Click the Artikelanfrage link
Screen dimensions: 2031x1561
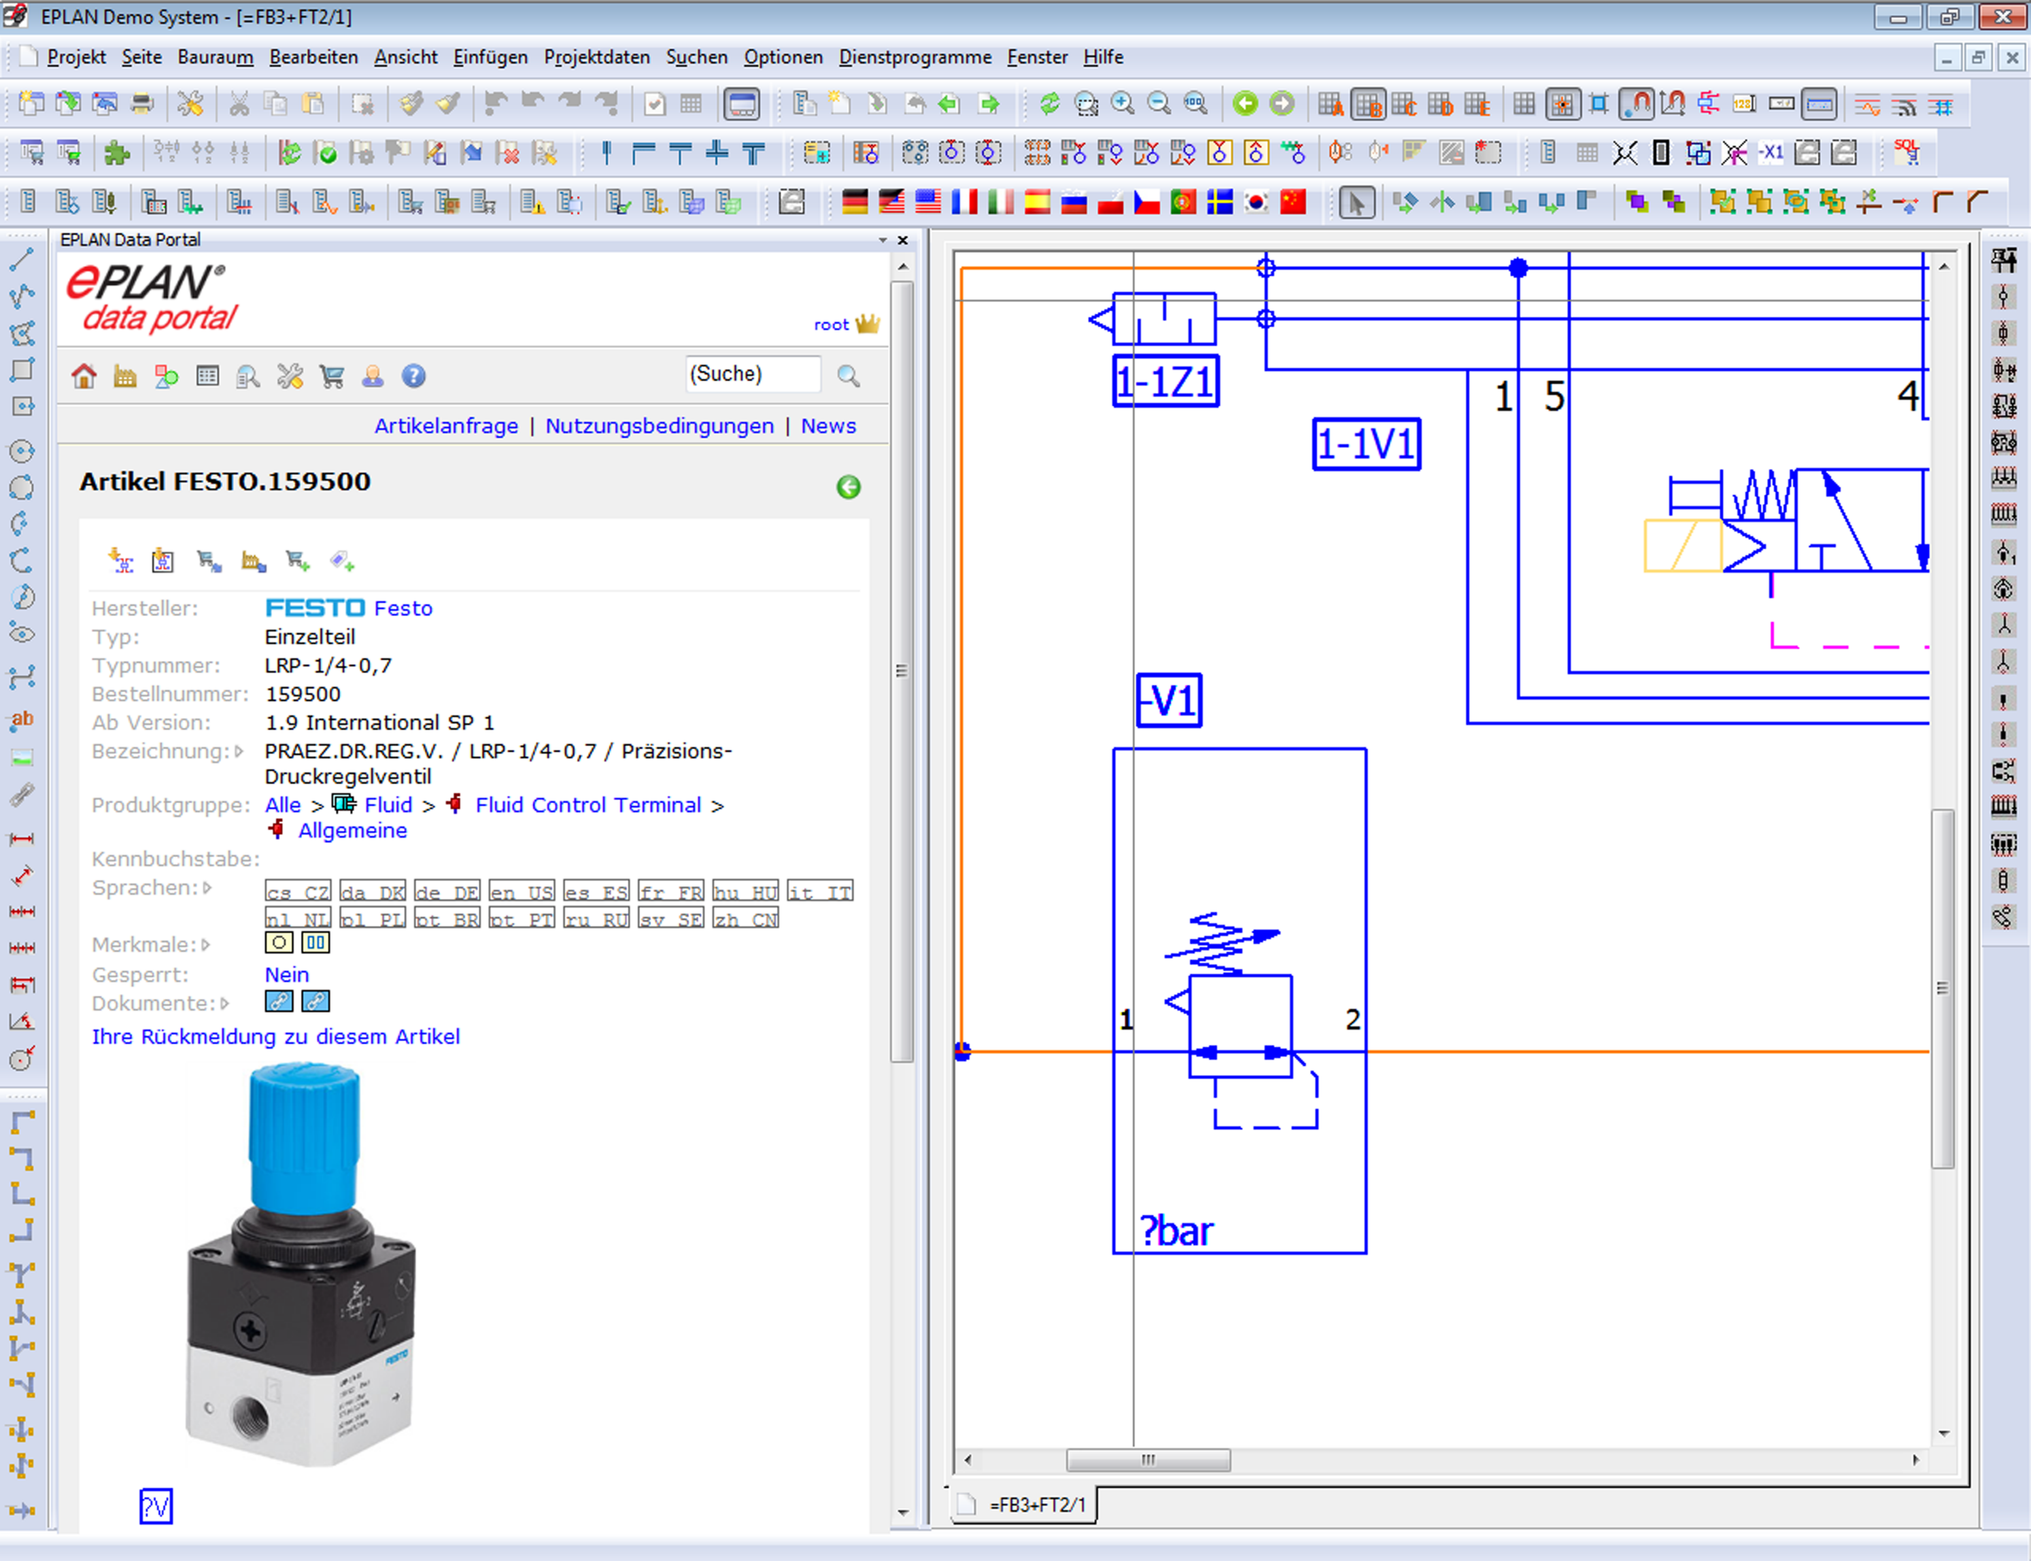pos(446,426)
